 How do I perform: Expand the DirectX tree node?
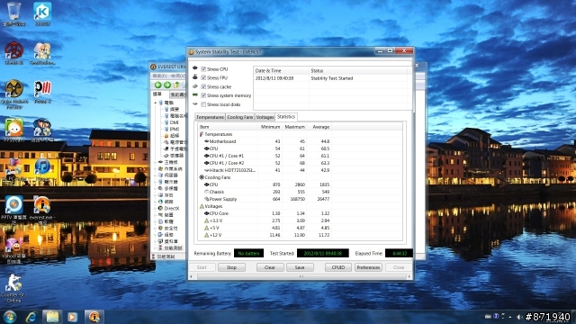pos(156,208)
